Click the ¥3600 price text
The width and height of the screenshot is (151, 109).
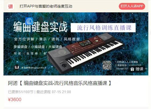click(x=15, y=99)
